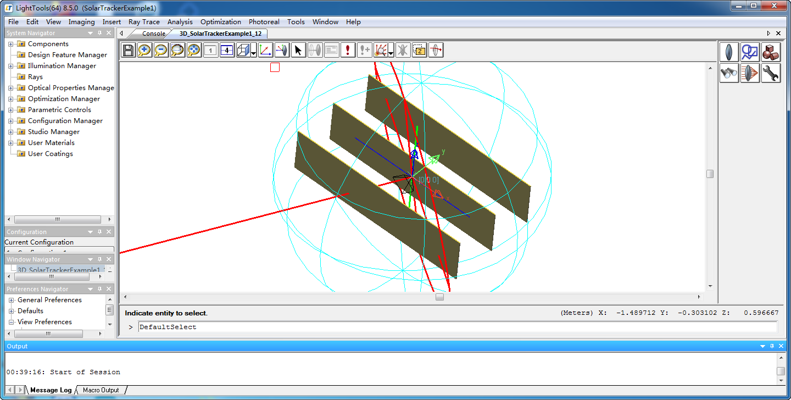Click the greyed wireframe lens icon
Screen dimensions: 791x400
315,51
